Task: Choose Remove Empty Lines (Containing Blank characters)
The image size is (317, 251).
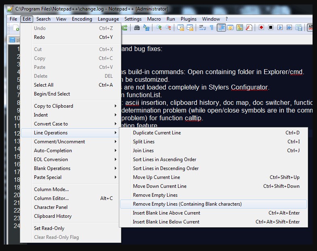Action: coord(213,204)
